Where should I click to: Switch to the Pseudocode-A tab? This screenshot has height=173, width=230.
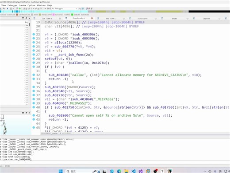[79, 18]
